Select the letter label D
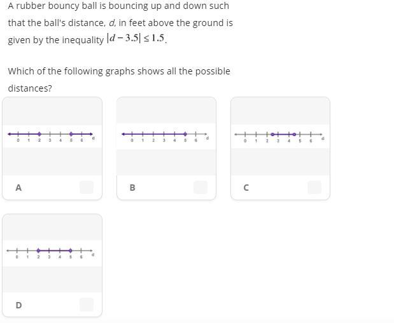Viewport: 394px width, 323px height. [x=18, y=305]
